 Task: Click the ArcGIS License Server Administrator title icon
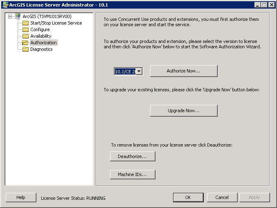[x=5, y=5]
